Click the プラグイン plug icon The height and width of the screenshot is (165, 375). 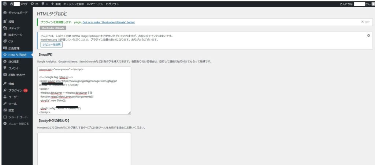5,90
